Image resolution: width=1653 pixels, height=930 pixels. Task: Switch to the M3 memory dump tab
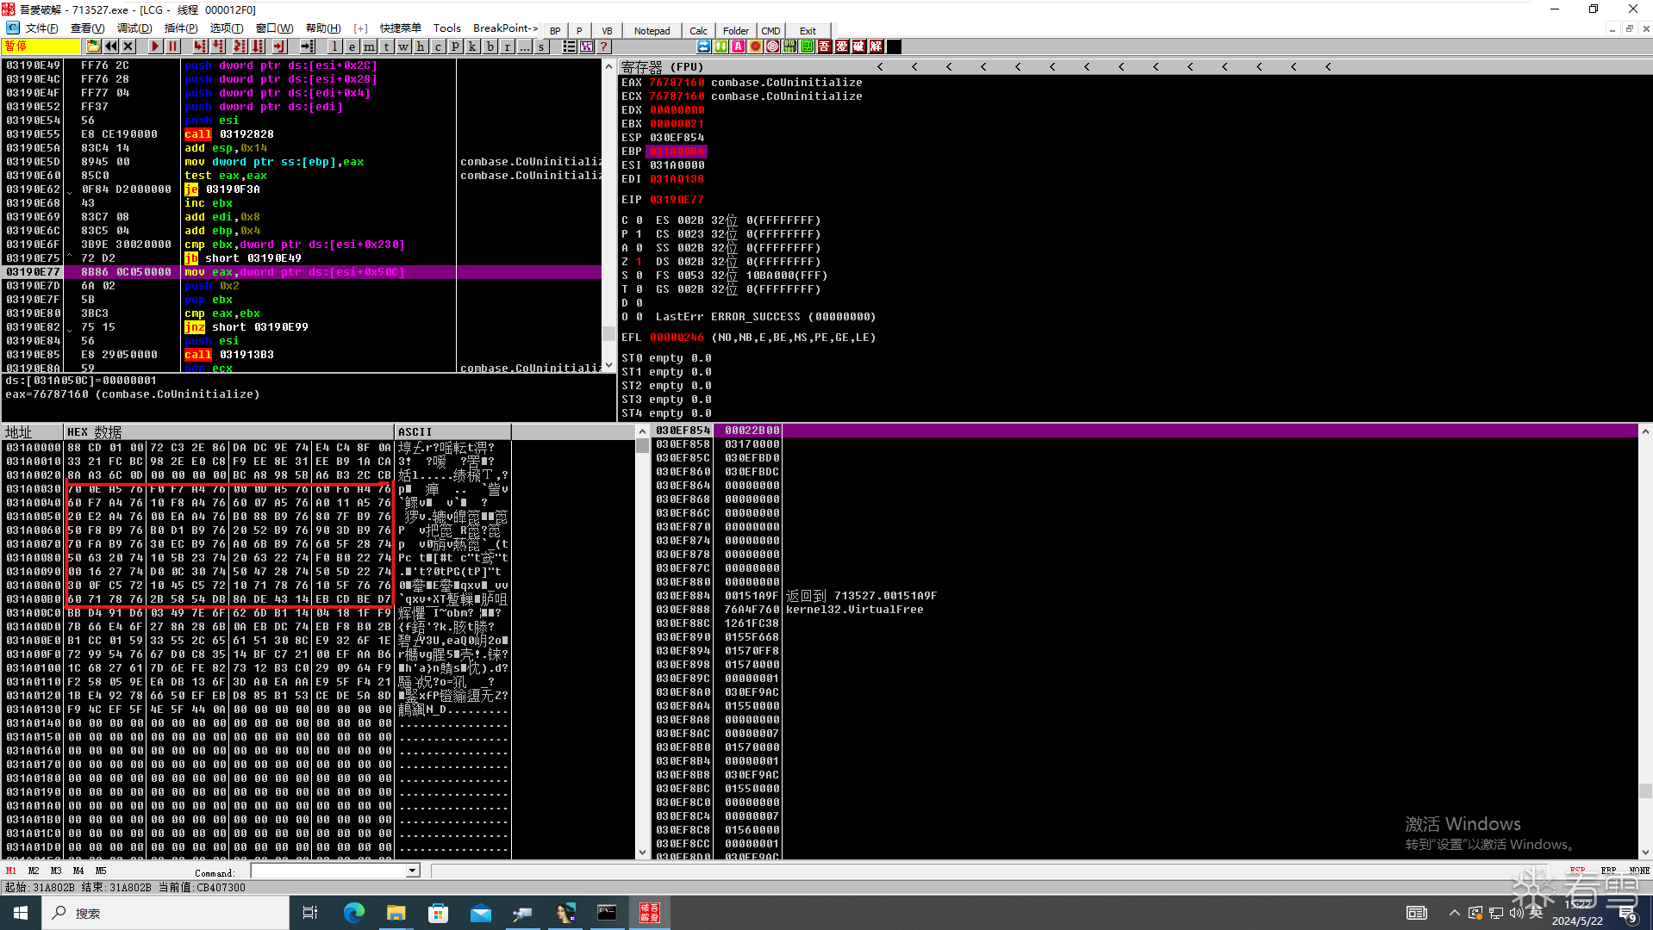click(x=56, y=871)
